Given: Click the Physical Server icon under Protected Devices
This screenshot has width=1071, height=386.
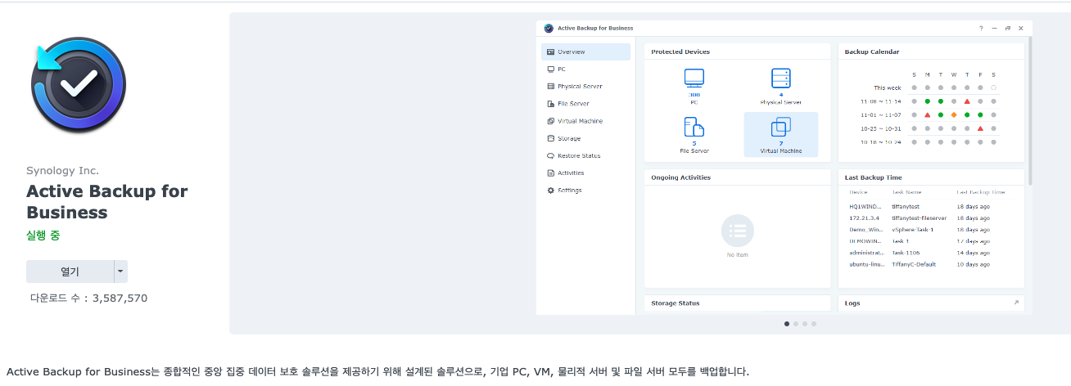Looking at the screenshot, I should click(x=781, y=79).
